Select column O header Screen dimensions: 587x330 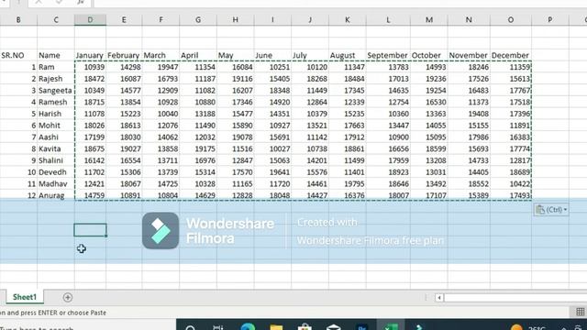511,20
